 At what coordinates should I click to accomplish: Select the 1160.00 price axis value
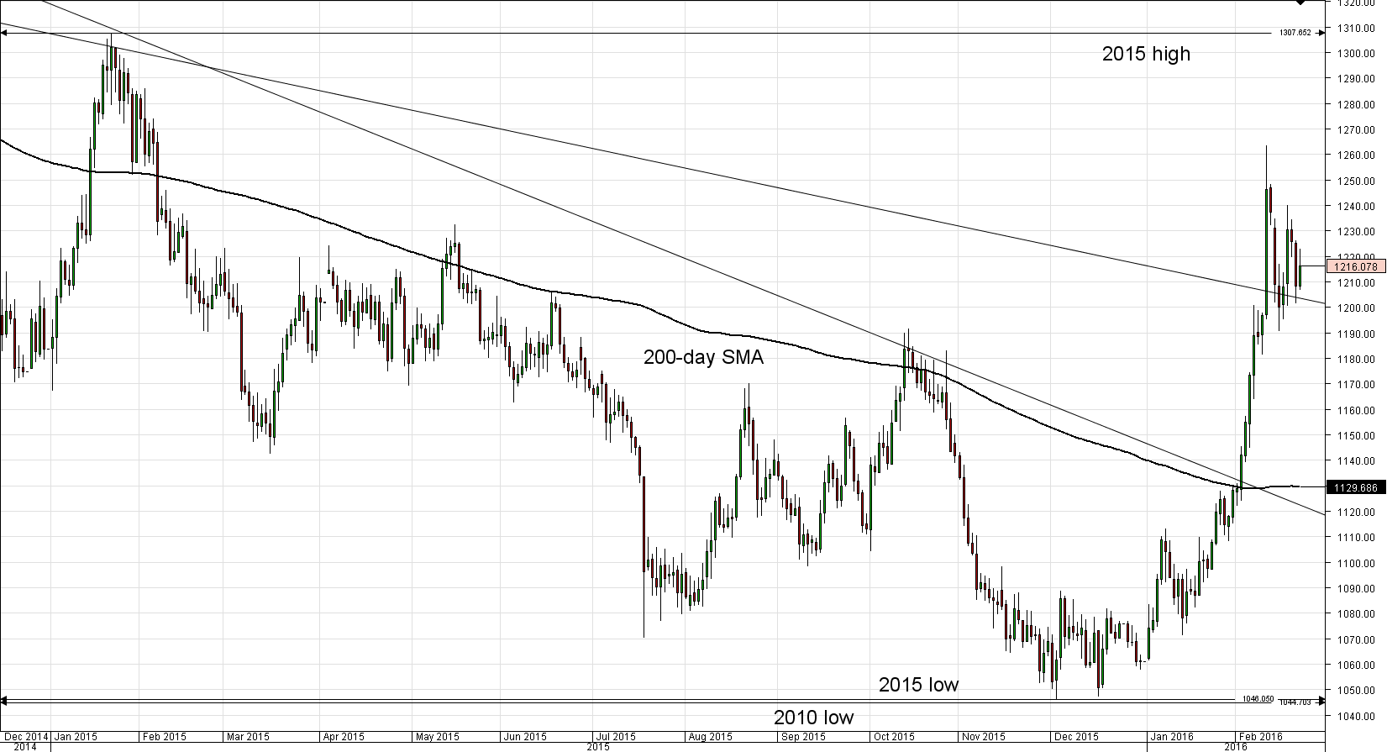coord(1358,410)
